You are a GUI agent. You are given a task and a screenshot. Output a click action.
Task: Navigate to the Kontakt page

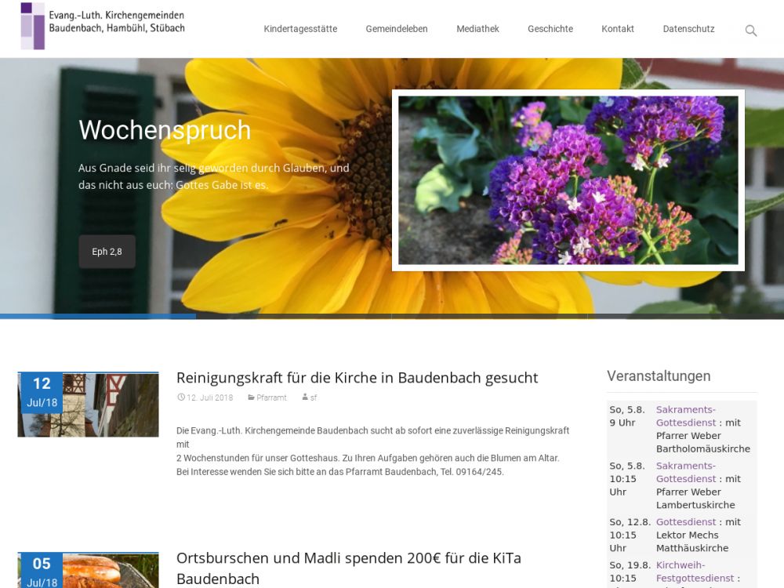click(618, 29)
